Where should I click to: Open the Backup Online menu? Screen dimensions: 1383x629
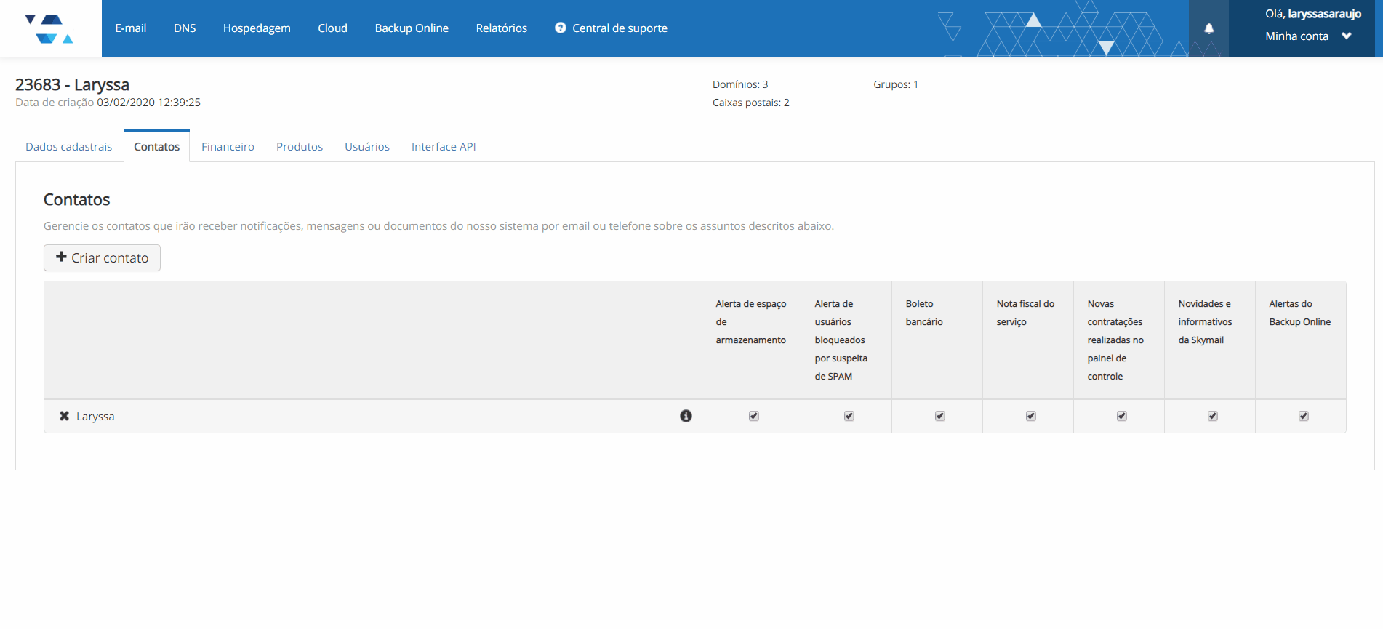[412, 28]
